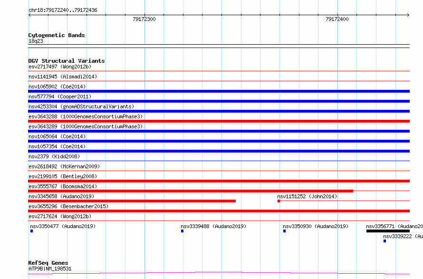Open variant nsv2379 (Kidd2008)
Screen dimensions: 423x279
(x=54, y=156)
